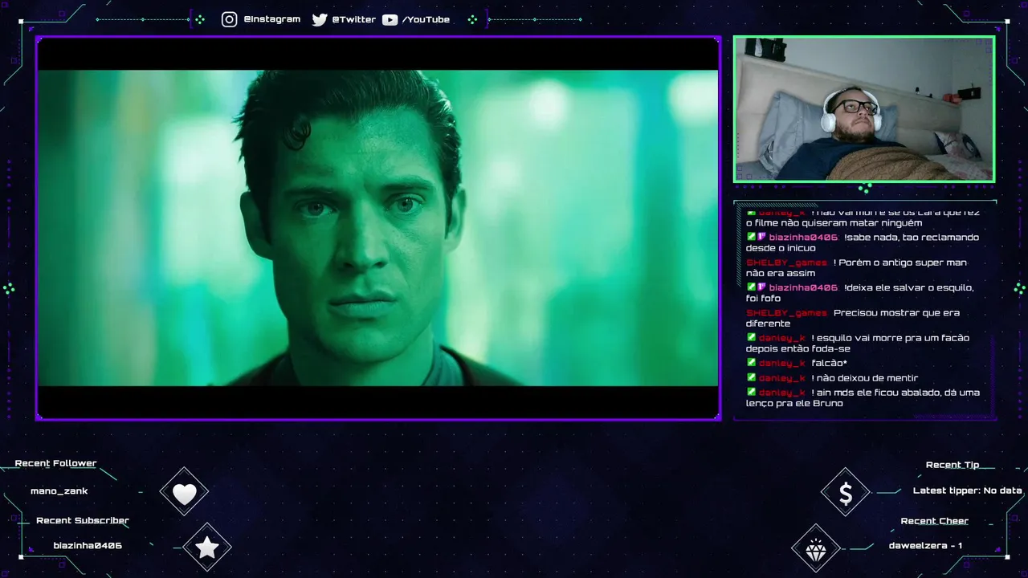The height and width of the screenshot is (578, 1028).
Task: Click follower name "mano_zank"
Action: tap(59, 490)
